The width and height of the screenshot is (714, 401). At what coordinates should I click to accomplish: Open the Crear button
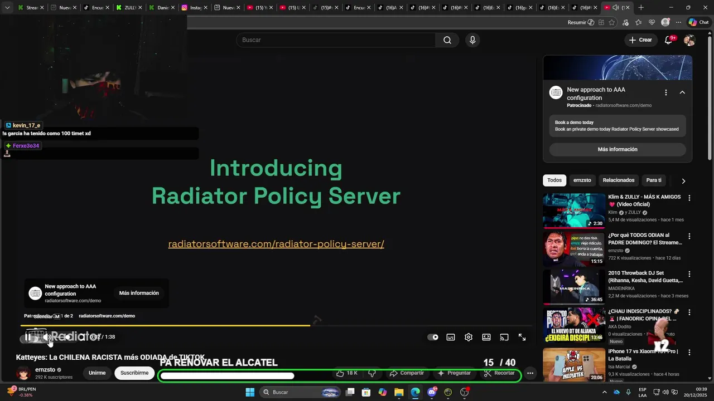(640, 40)
